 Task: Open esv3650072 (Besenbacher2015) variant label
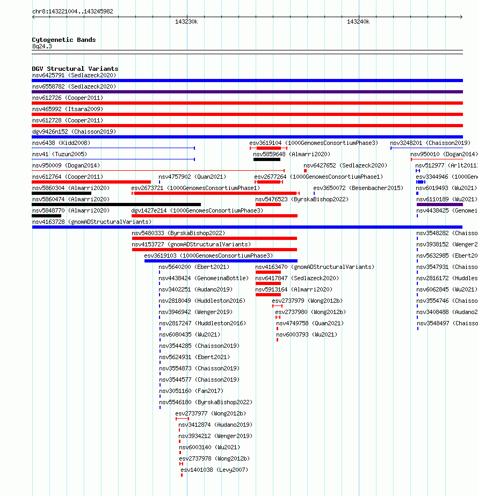coord(358,188)
